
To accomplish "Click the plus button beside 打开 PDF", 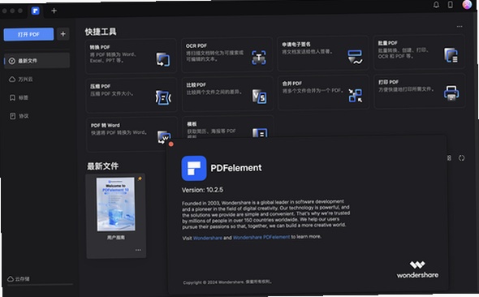I will pos(63,34).
